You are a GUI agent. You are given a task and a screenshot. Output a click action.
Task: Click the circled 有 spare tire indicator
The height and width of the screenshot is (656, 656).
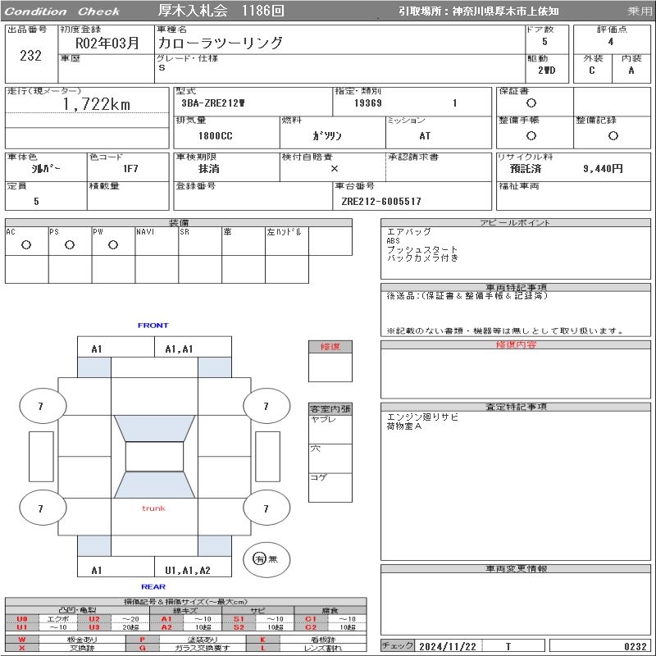(x=259, y=558)
